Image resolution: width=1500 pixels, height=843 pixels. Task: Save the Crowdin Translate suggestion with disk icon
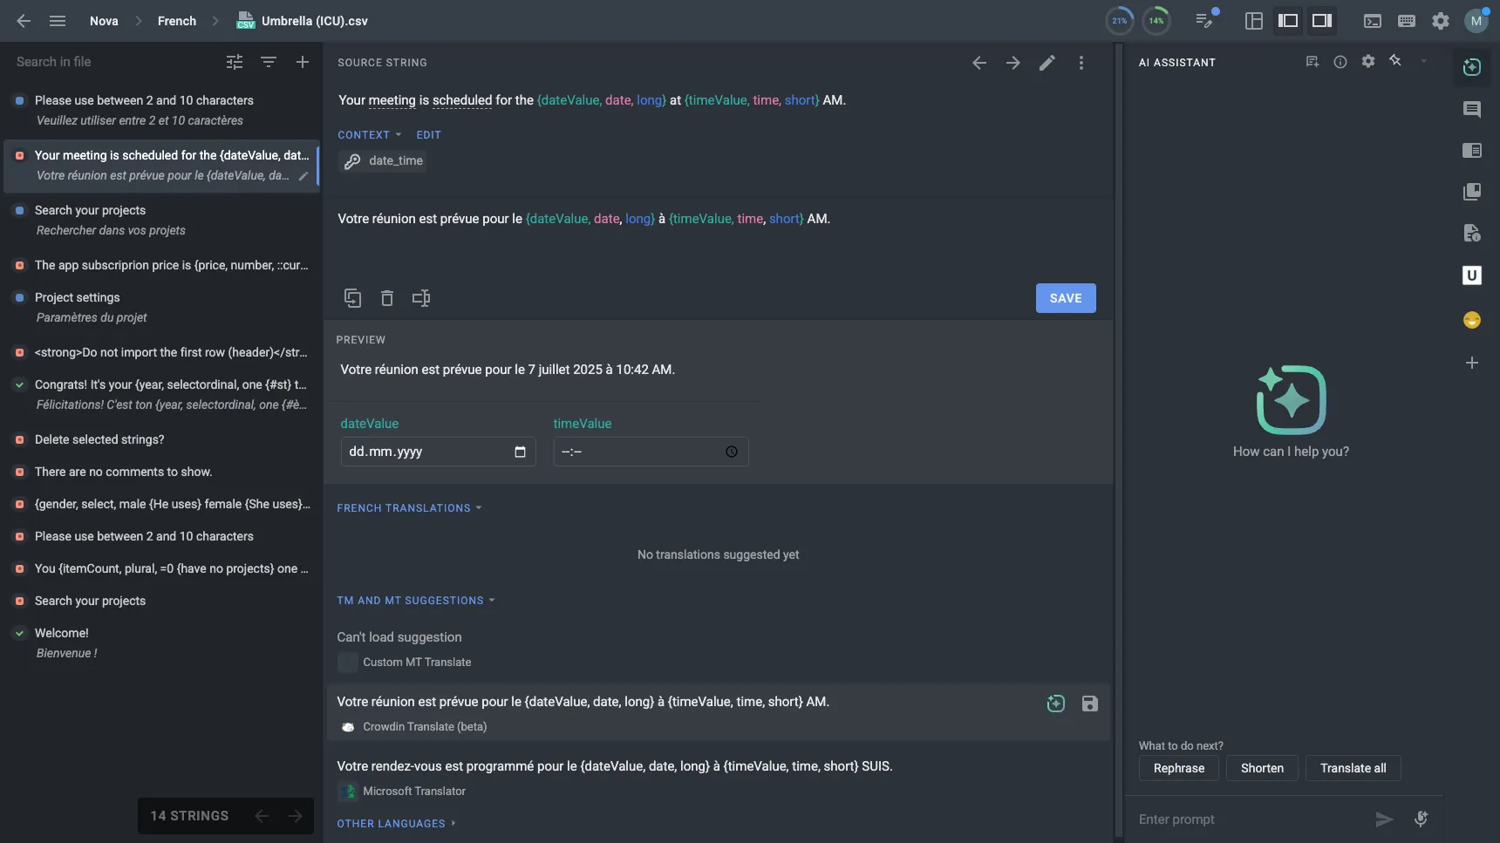pyautogui.click(x=1090, y=704)
